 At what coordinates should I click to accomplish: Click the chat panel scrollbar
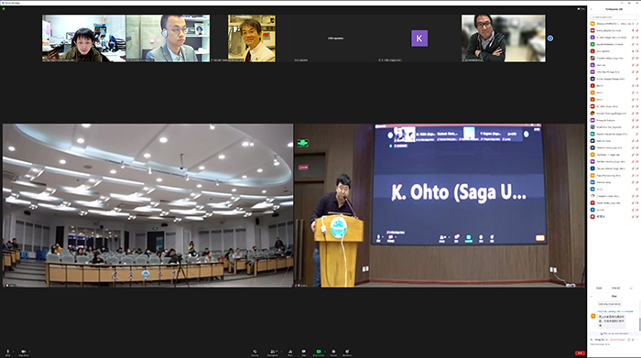(x=640, y=324)
